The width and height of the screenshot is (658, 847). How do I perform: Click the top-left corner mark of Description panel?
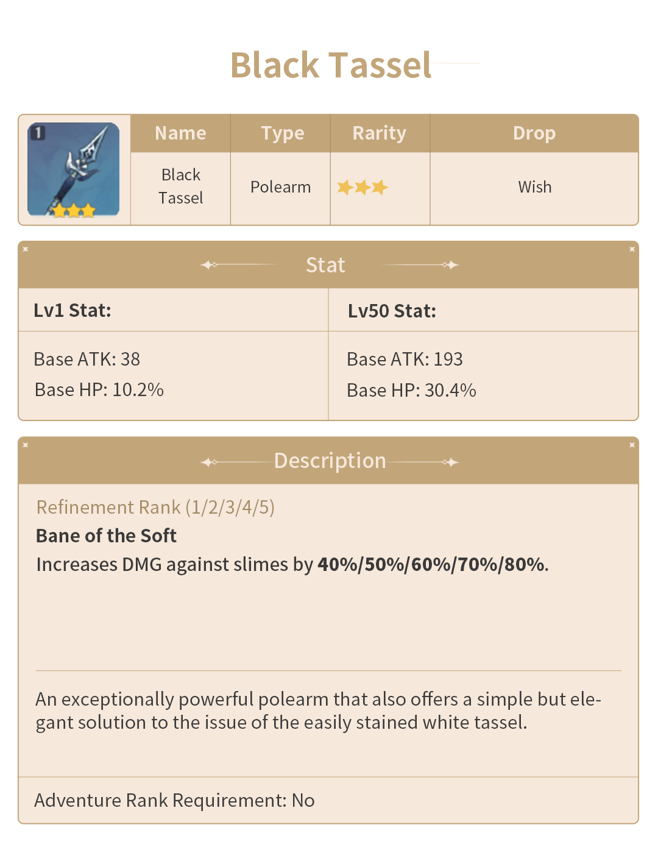pyautogui.click(x=26, y=445)
